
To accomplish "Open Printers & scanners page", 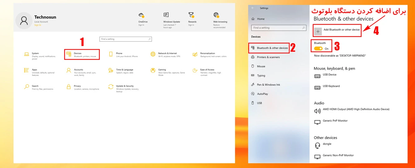I will pyautogui.click(x=268, y=57).
